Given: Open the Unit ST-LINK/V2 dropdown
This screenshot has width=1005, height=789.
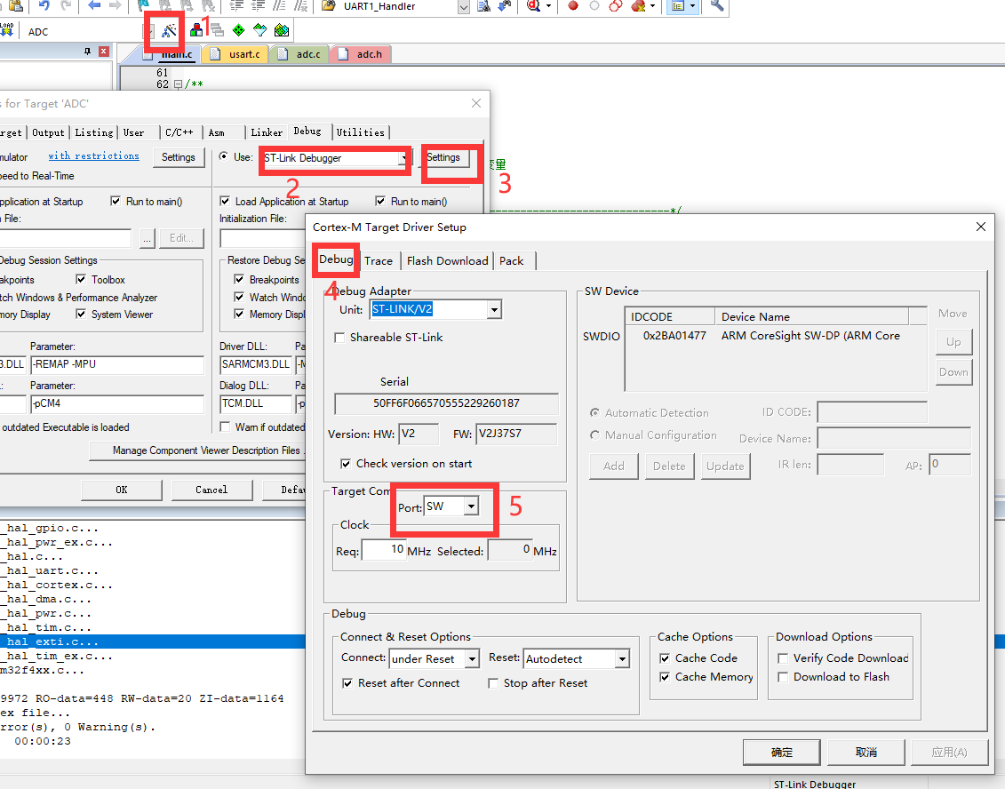Looking at the screenshot, I should click(x=494, y=309).
